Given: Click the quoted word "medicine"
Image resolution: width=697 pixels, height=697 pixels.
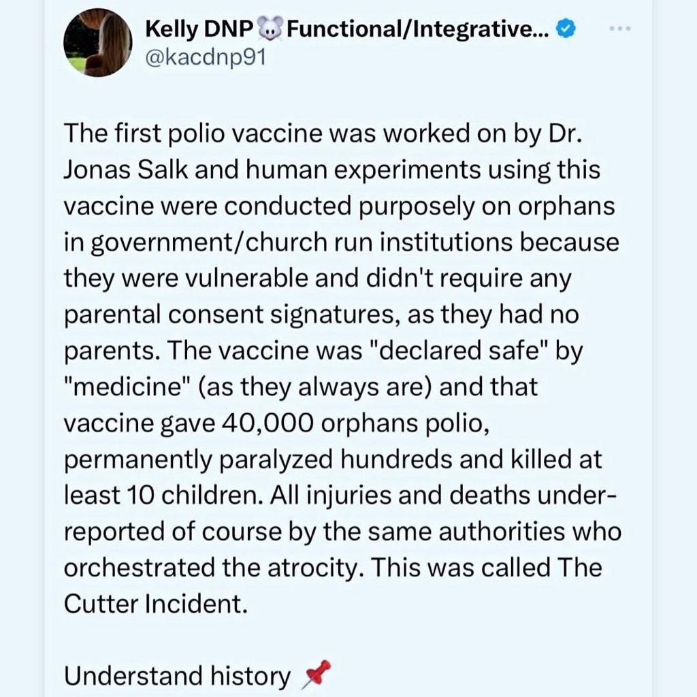Looking at the screenshot, I should tap(127, 387).
